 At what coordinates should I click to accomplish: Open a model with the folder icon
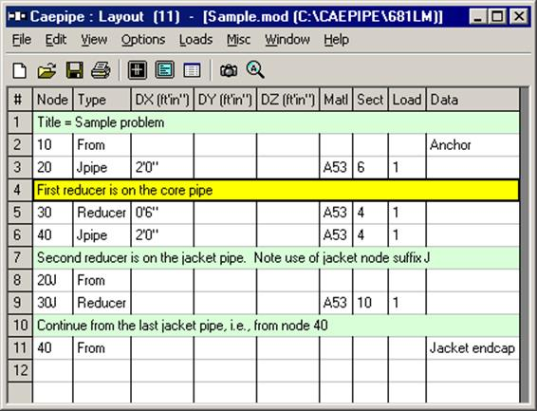46,70
